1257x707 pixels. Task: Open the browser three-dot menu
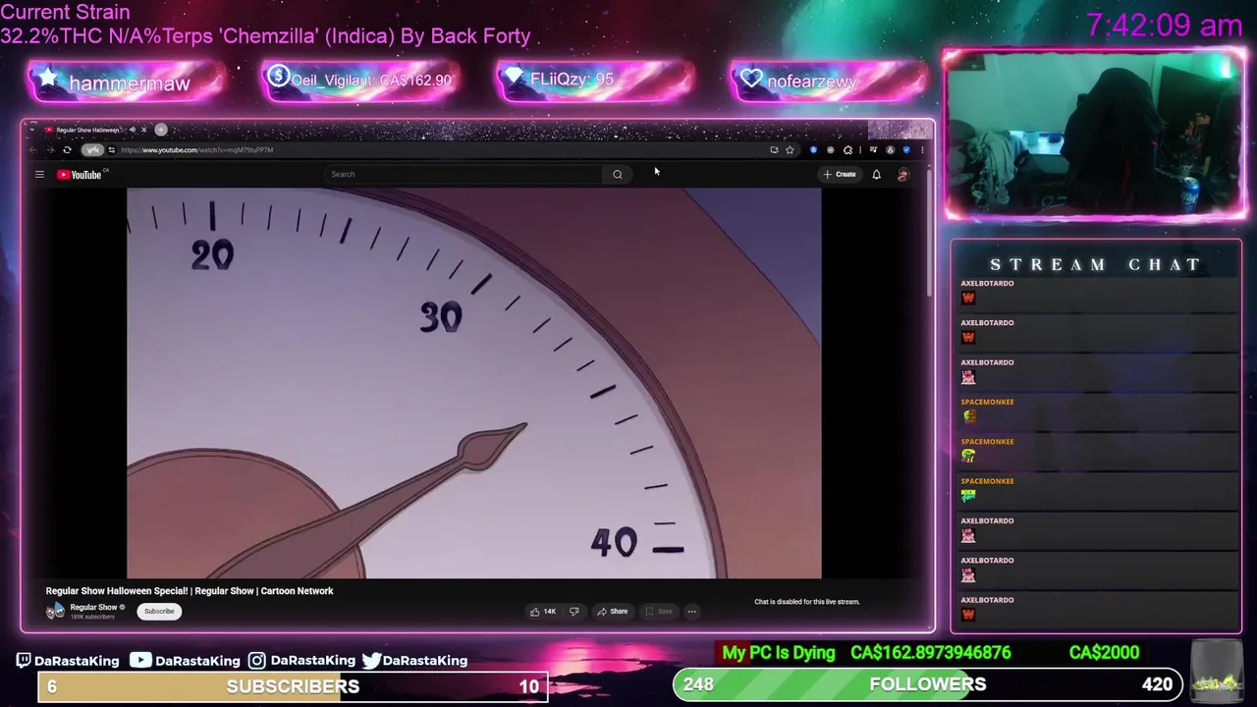(922, 150)
